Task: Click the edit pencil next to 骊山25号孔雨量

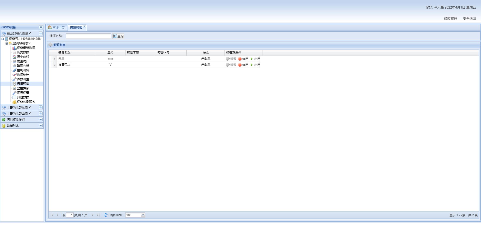Action: (30, 33)
